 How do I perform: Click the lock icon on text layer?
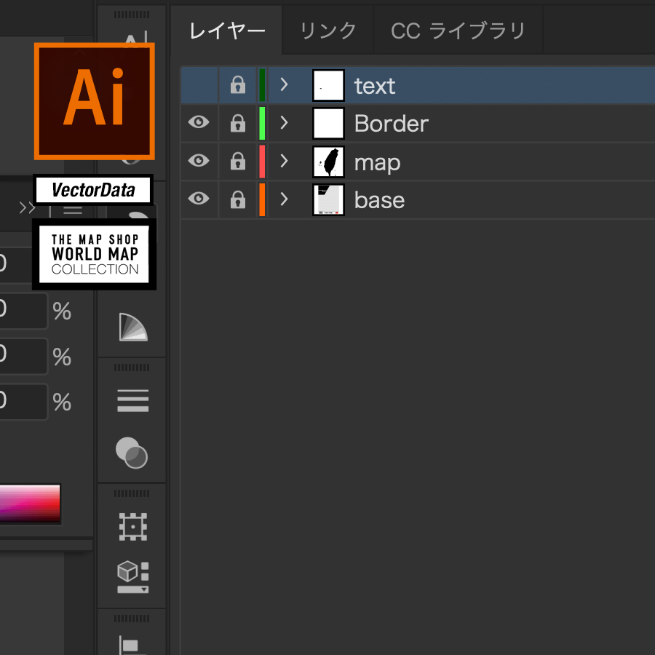238,85
